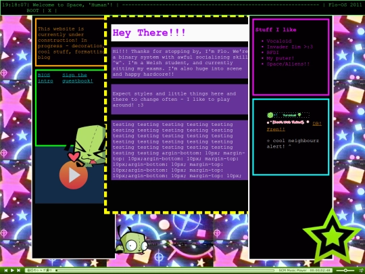365x274 pixels.
Task: Click the 'Stuff I like' heading
Action: click(276, 30)
